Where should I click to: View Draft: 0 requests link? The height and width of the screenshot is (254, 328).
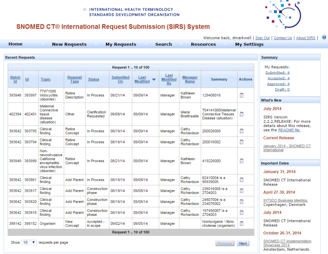click(x=282, y=90)
